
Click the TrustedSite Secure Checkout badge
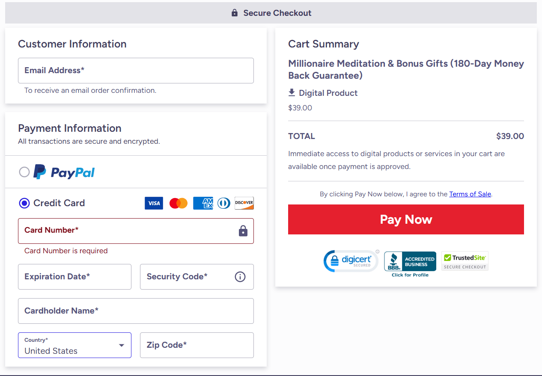tap(465, 261)
